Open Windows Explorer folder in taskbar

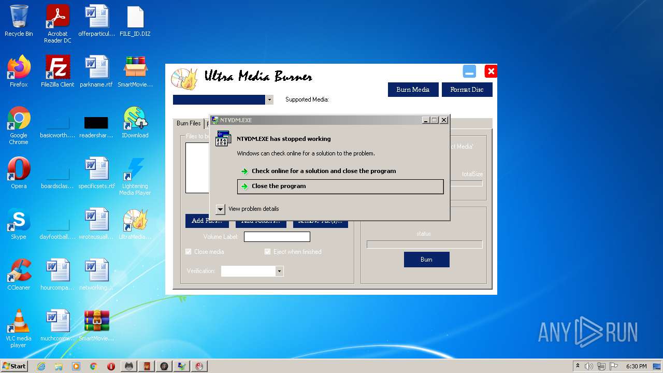(59, 366)
